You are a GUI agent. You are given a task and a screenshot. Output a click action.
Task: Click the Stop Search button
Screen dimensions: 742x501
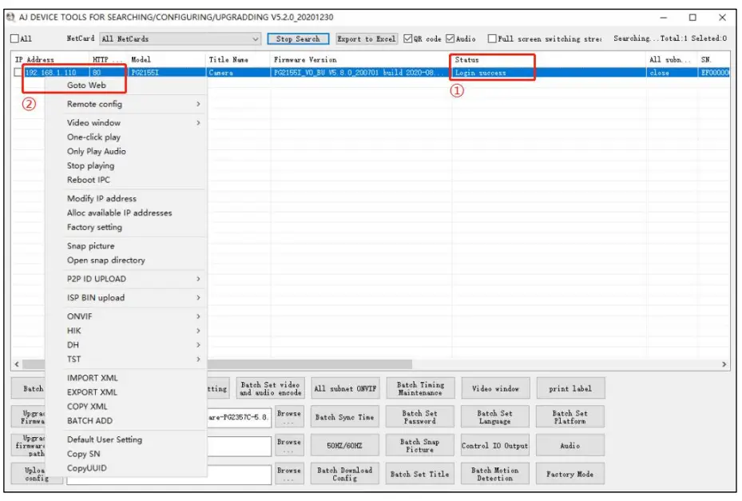tap(298, 39)
